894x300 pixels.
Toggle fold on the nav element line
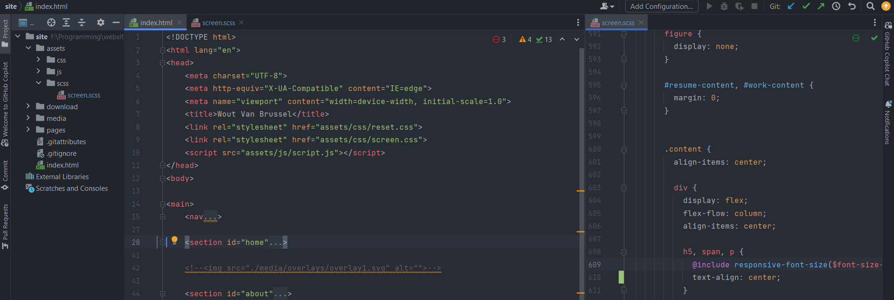coord(162,217)
